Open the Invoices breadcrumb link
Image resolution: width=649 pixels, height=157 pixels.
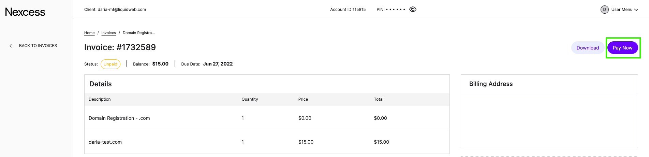click(x=108, y=33)
